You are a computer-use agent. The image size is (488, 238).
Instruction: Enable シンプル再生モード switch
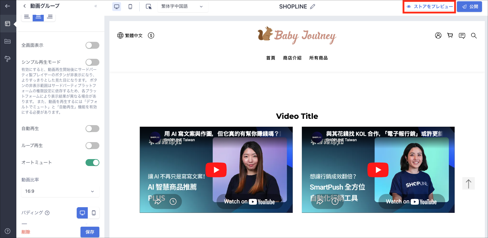[92, 62]
